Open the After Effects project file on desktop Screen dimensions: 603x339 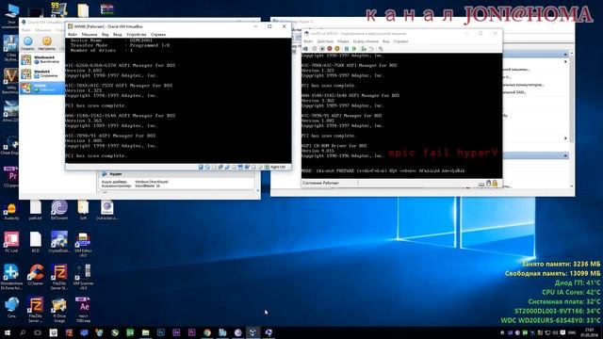[83, 310]
